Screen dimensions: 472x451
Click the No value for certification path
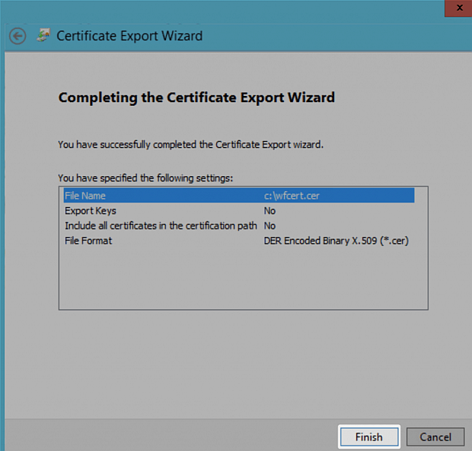269,226
